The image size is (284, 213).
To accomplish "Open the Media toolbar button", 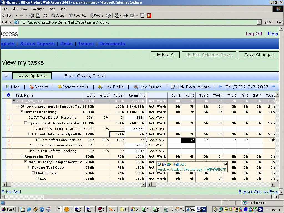I will [x=97, y=16].
